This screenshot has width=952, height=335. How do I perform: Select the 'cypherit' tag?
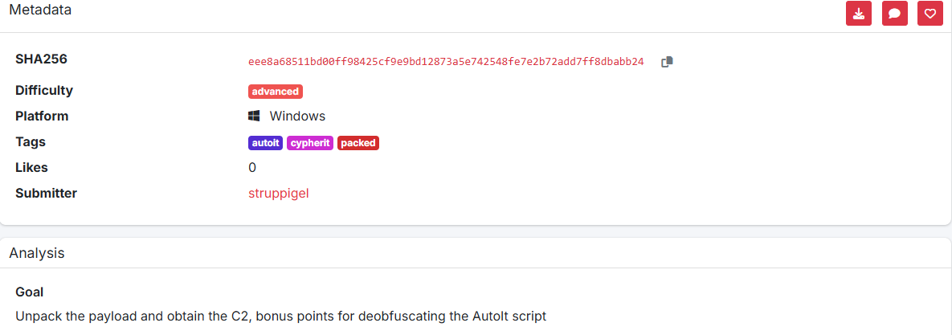point(309,143)
